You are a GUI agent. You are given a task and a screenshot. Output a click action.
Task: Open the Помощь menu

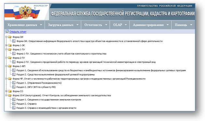tap(183, 25)
